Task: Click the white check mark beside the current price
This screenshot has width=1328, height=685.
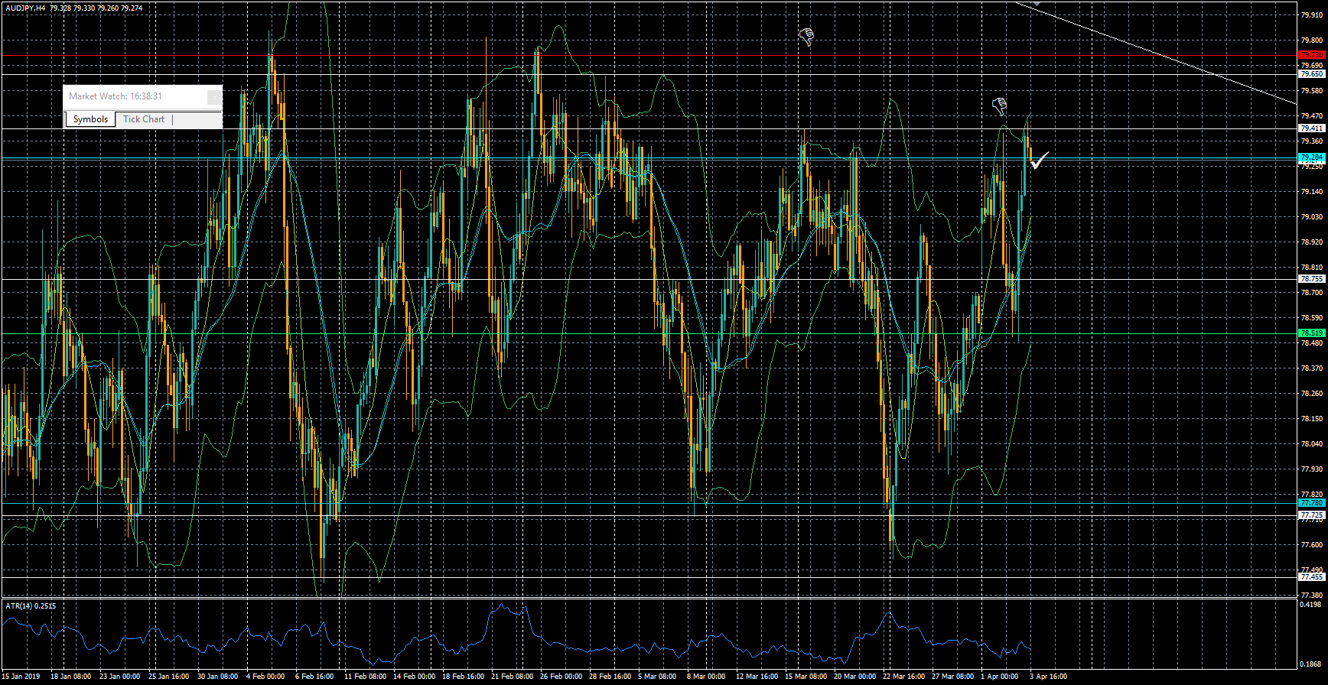Action: coord(1040,160)
